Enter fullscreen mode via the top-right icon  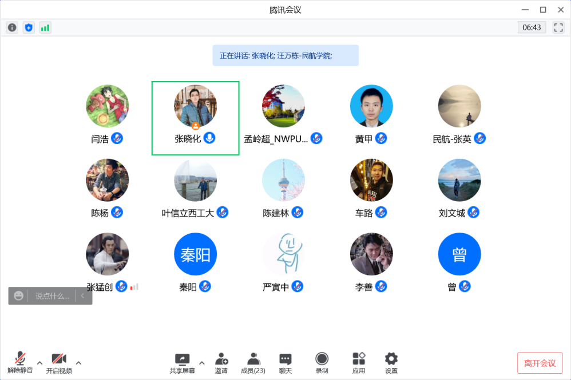point(558,27)
